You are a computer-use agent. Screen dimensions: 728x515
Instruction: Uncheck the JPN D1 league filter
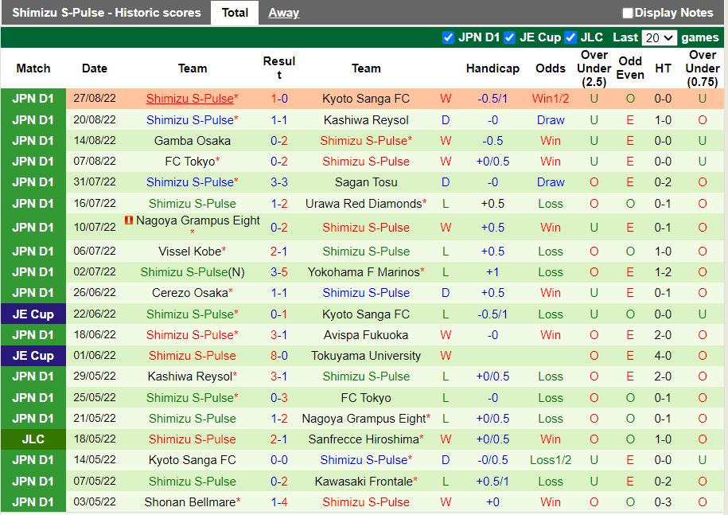coord(448,37)
